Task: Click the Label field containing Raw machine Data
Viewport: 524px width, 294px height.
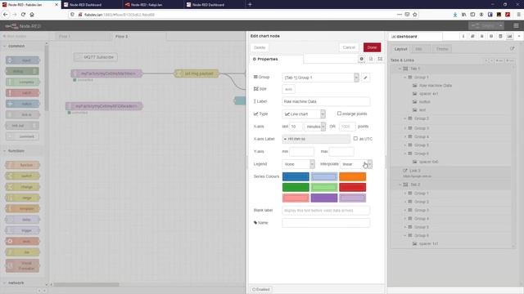Action: (326, 101)
